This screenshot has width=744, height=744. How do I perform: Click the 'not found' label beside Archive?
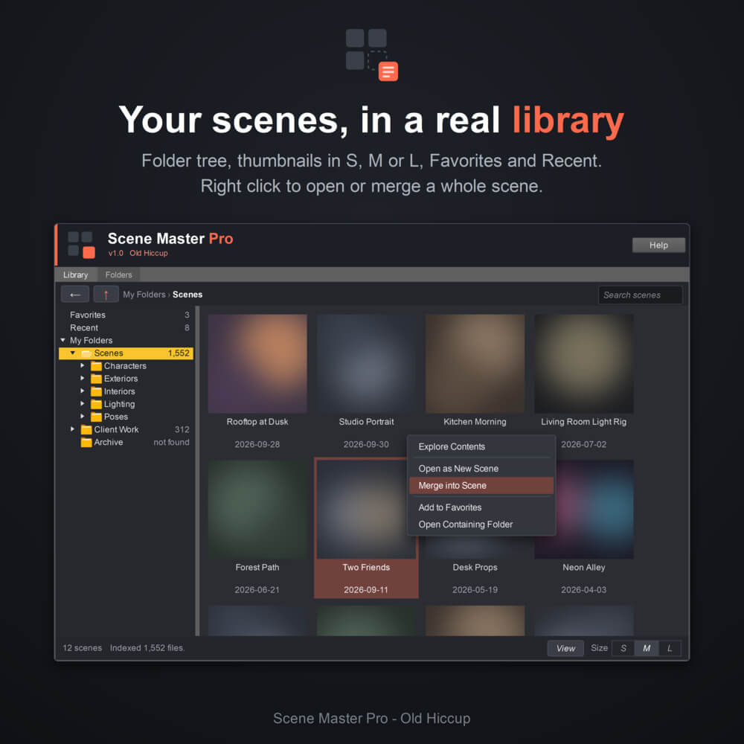pyautogui.click(x=171, y=442)
